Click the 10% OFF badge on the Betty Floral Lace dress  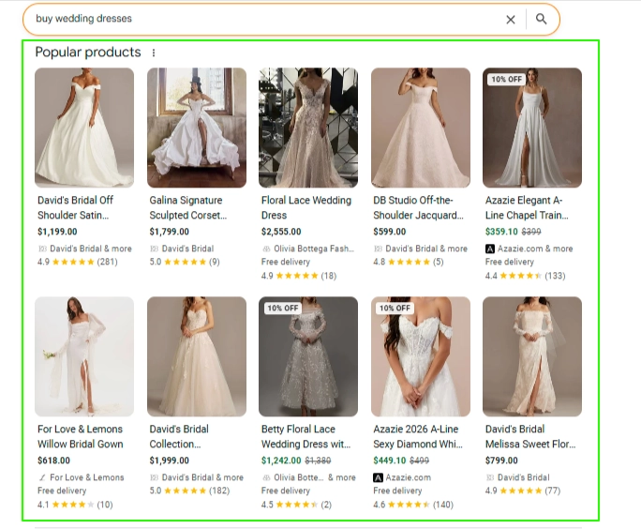(x=283, y=308)
